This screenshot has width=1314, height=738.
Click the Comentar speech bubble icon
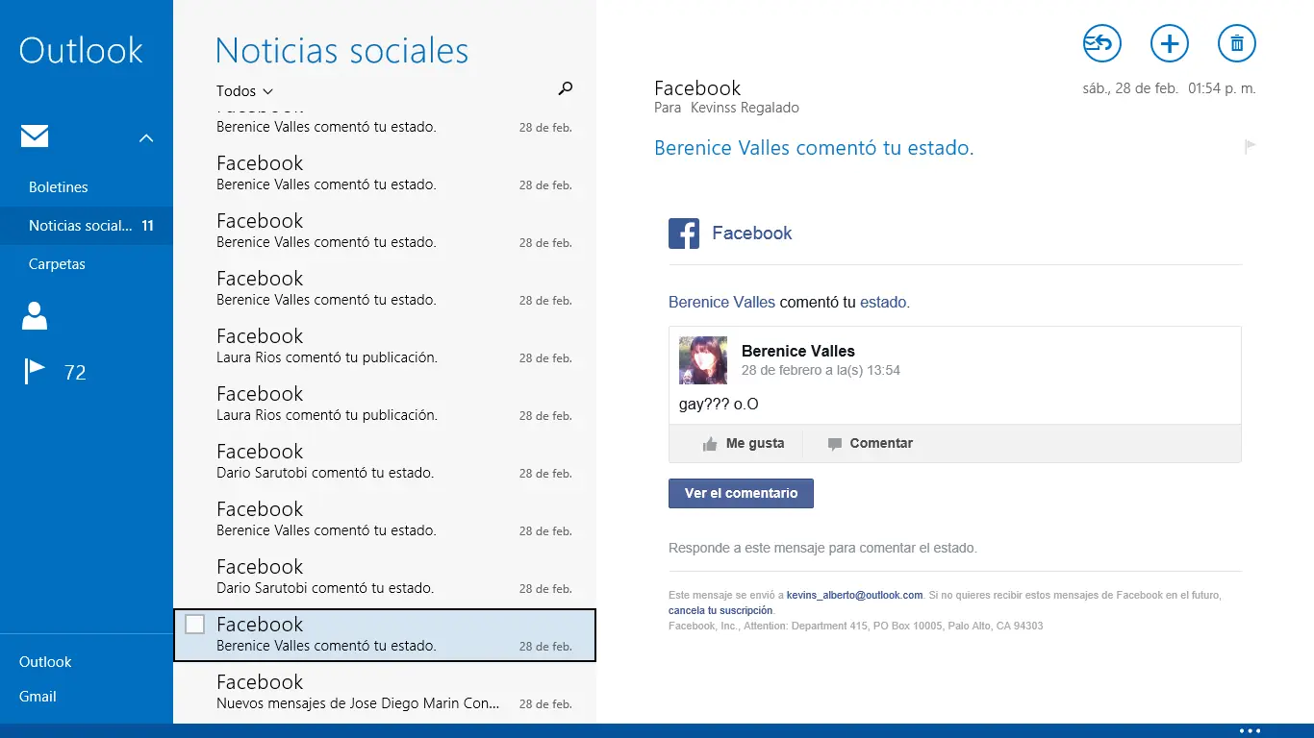(x=834, y=444)
